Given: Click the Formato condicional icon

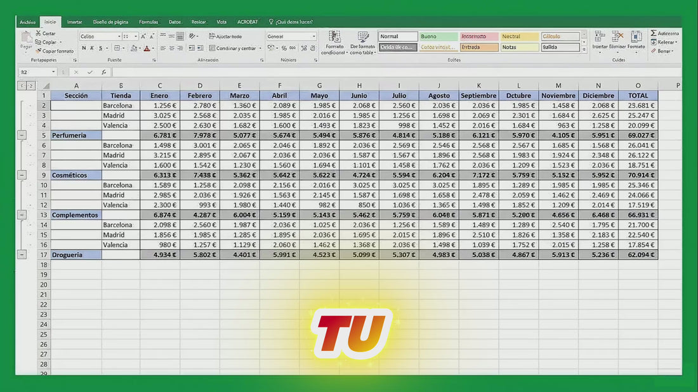Looking at the screenshot, I should click(x=334, y=37).
